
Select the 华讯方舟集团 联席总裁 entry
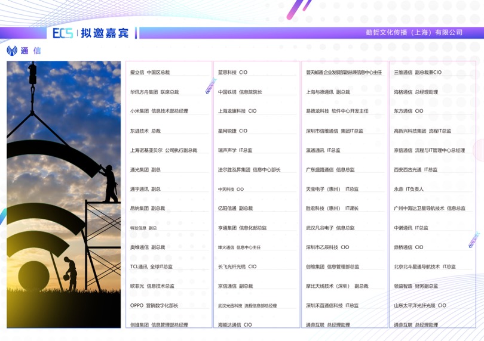pos(154,92)
